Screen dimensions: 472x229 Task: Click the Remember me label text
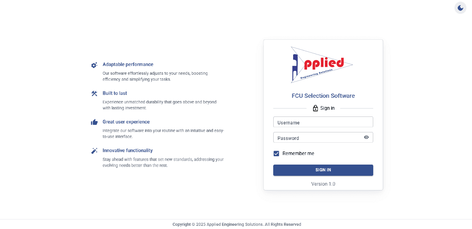click(x=298, y=153)
